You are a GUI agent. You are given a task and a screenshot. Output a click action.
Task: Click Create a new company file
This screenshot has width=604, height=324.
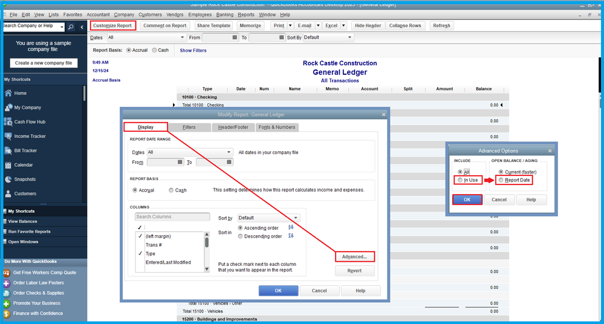pos(44,63)
